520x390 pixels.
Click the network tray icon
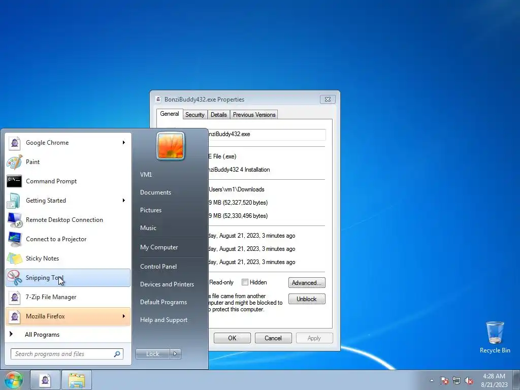click(457, 380)
